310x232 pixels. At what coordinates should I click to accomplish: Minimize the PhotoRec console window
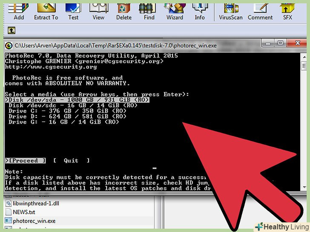point(268,43)
